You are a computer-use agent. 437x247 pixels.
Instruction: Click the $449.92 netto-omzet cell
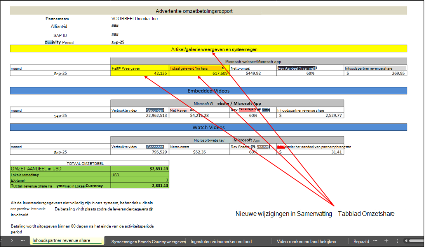pyautogui.click(x=253, y=73)
